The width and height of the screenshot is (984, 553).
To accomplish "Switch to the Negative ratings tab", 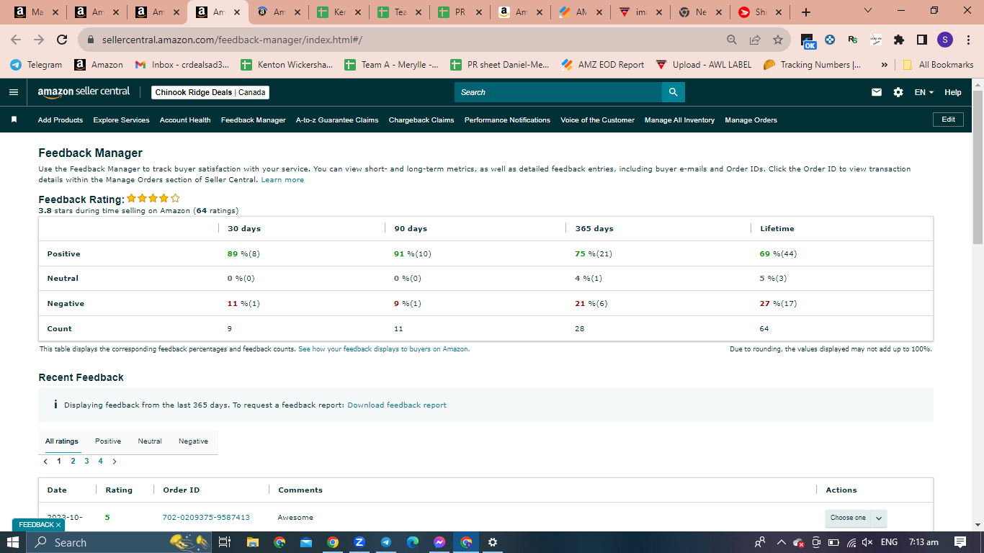I will [193, 441].
